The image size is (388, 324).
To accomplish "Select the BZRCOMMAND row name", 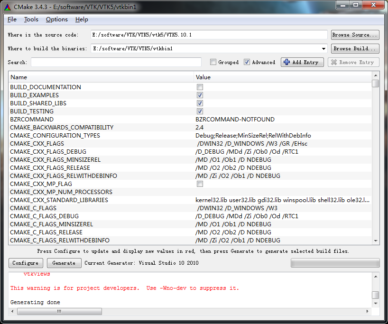I will coord(32,119).
